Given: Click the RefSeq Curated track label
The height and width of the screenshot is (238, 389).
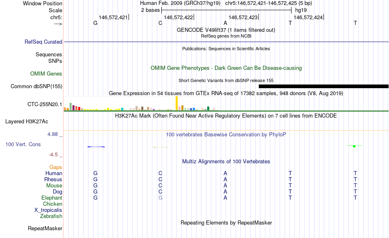Looking at the screenshot, I should [x=43, y=42].
